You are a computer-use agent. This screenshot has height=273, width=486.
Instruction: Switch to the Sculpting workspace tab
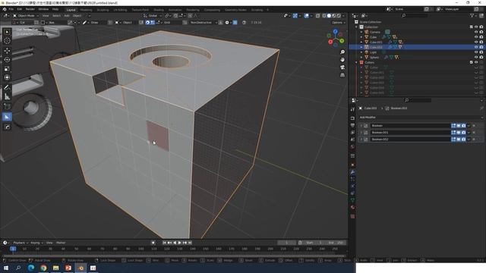[x=103, y=10]
